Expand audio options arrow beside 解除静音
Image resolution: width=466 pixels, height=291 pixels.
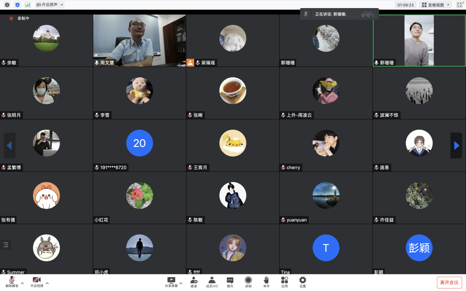point(22,283)
